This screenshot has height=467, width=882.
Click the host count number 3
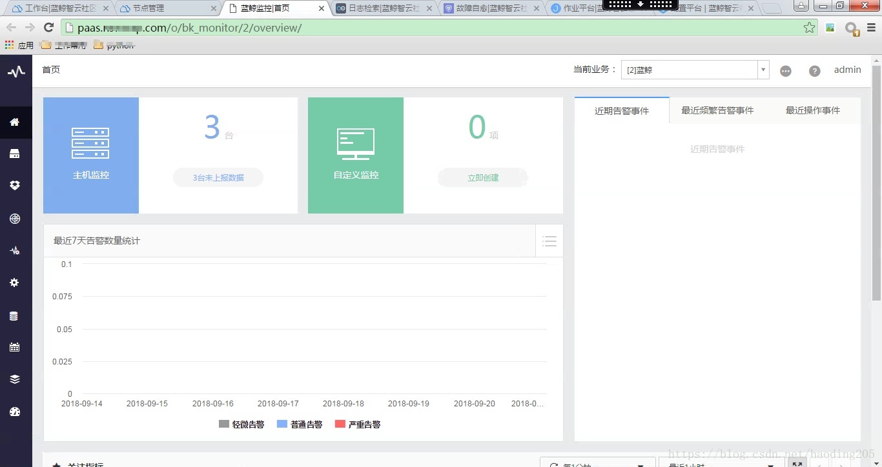pyautogui.click(x=212, y=127)
